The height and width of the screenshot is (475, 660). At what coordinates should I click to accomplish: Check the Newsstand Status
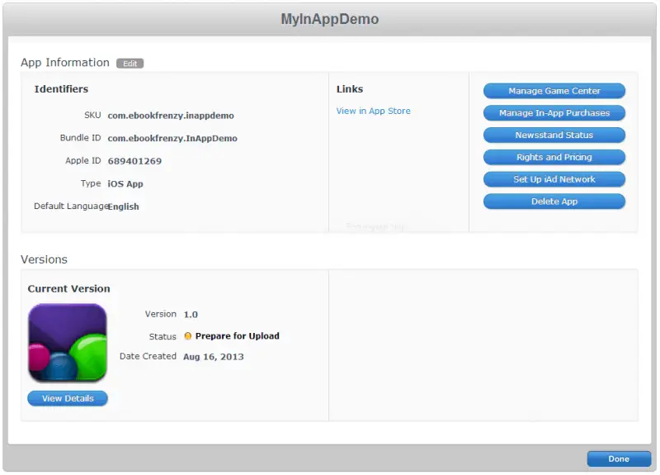click(x=554, y=135)
